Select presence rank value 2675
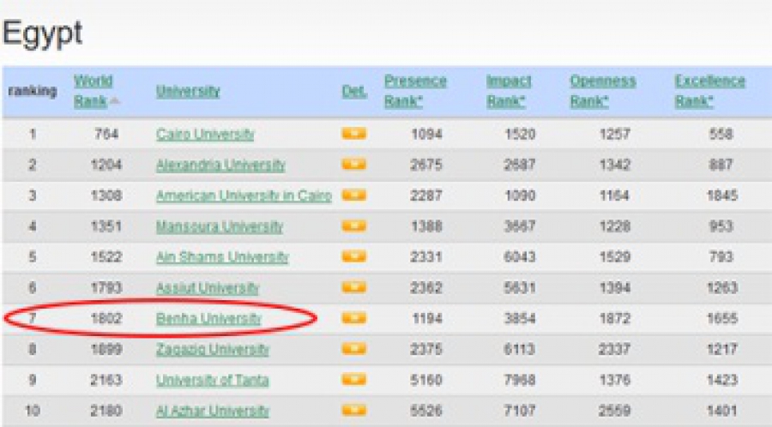 click(x=426, y=165)
